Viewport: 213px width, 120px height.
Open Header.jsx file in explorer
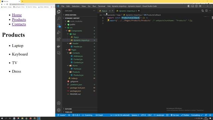[78, 47]
